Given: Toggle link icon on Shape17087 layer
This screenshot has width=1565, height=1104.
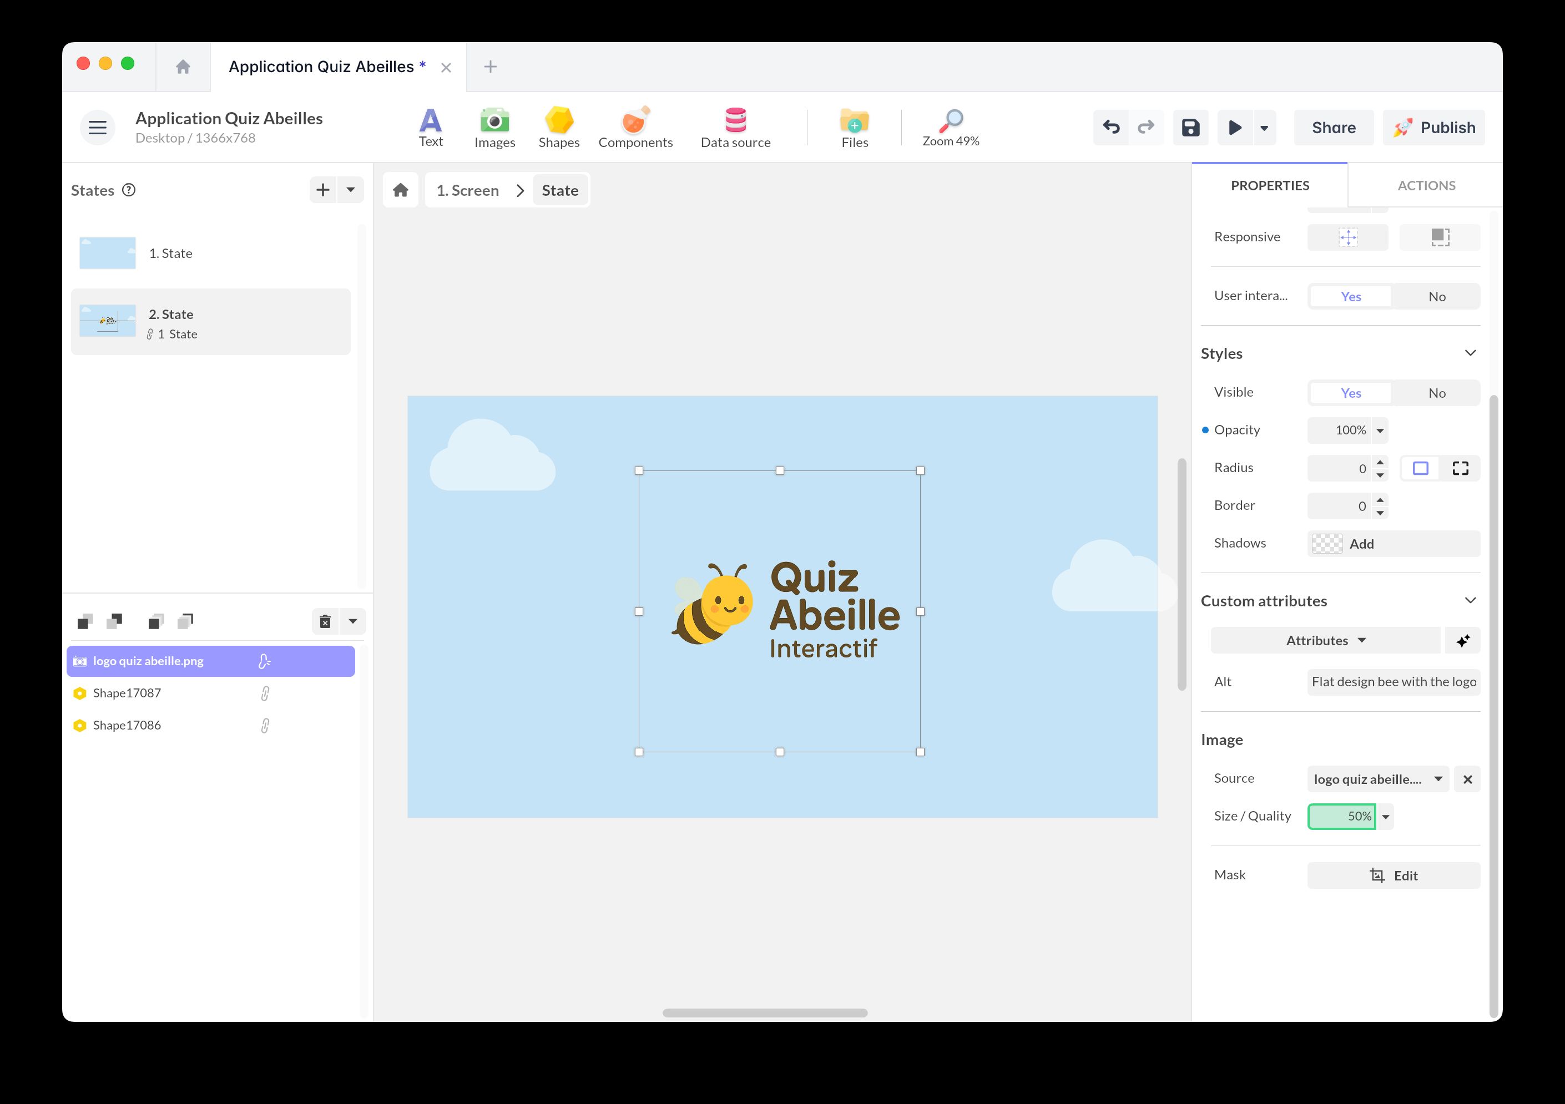Looking at the screenshot, I should [x=265, y=694].
